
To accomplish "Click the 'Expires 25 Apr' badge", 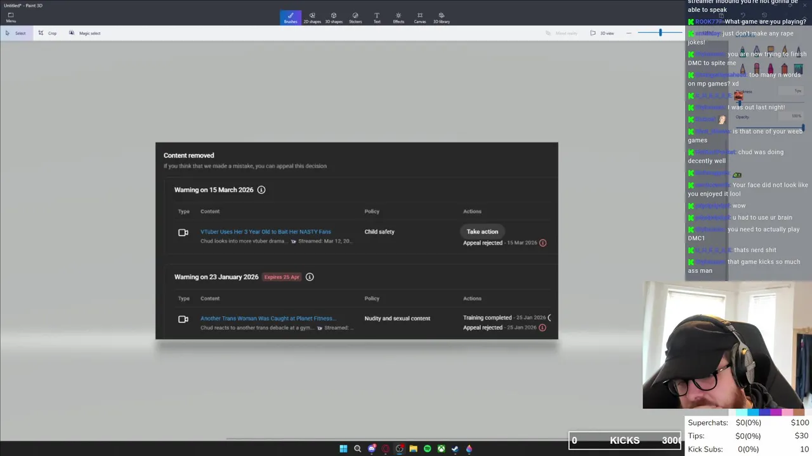I will coord(282,277).
